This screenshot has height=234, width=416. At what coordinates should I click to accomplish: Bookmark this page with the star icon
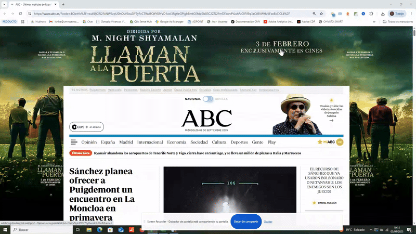click(322, 14)
